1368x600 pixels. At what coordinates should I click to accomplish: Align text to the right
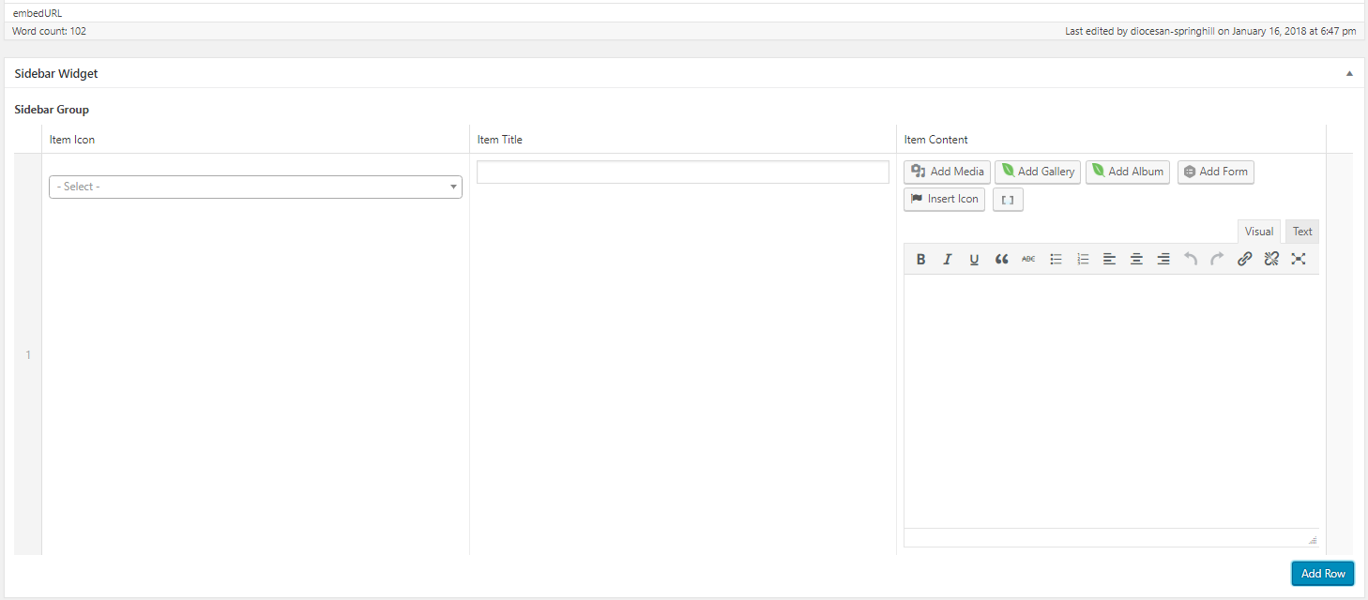[x=1163, y=260]
